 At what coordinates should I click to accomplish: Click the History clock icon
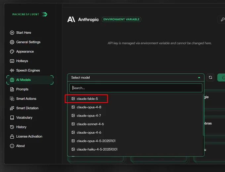pos(12,127)
